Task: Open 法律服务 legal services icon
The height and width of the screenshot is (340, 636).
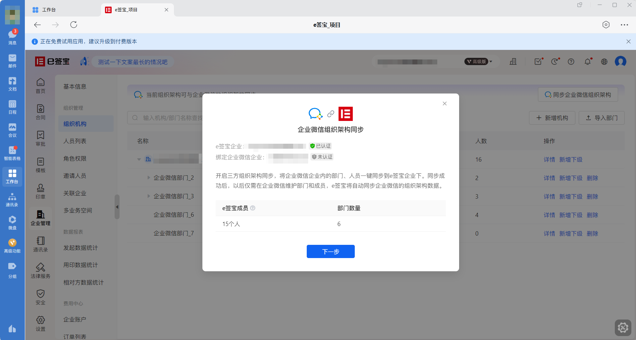Action: pyautogui.click(x=40, y=271)
